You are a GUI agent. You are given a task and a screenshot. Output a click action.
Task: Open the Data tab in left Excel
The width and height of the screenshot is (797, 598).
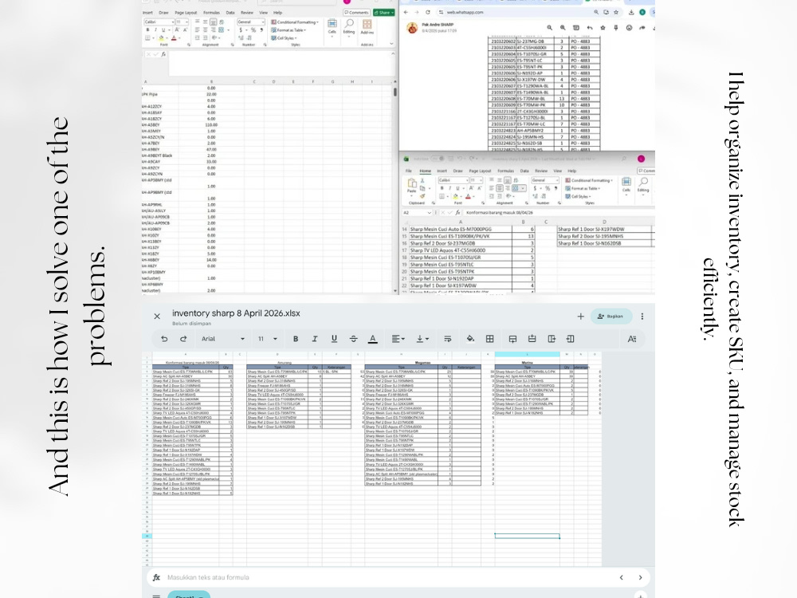[230, 13]
